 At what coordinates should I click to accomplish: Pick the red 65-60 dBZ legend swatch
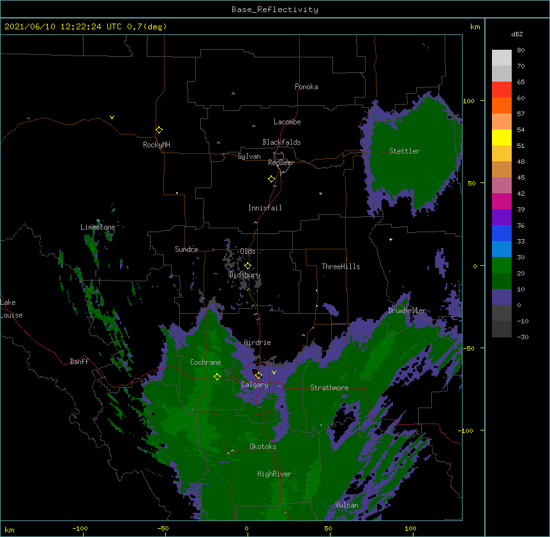click(x=502, y=90)
